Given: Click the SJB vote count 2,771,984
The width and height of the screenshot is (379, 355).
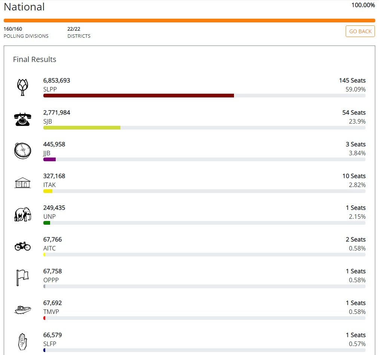Looking at the screenshot, I should click(57, 112).
